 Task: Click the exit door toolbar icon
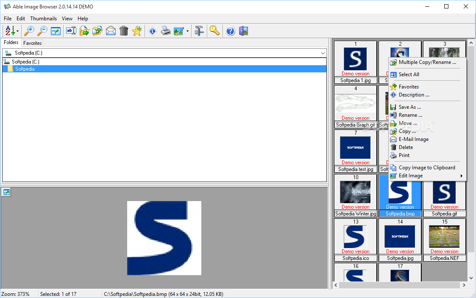243,31
